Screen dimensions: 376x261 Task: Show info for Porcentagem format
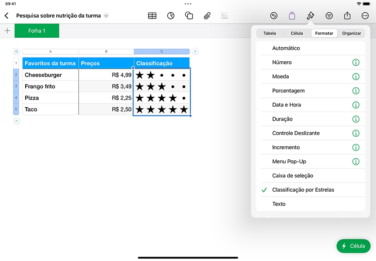point(356,91)
